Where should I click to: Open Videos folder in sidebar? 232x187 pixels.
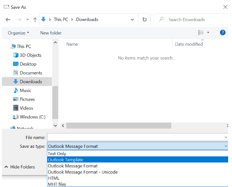point(26,108)
